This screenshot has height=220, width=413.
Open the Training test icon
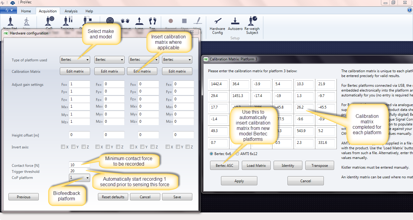(x=67, y=21)
